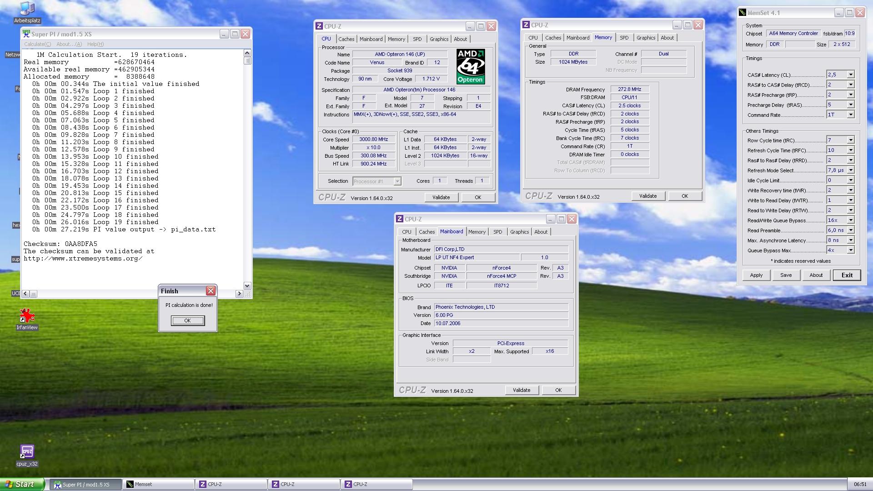The height and width of the screenshot is (491, 873).
Task: Click the taskbar clock showing 06:51
Action: (x=860, y=485)
